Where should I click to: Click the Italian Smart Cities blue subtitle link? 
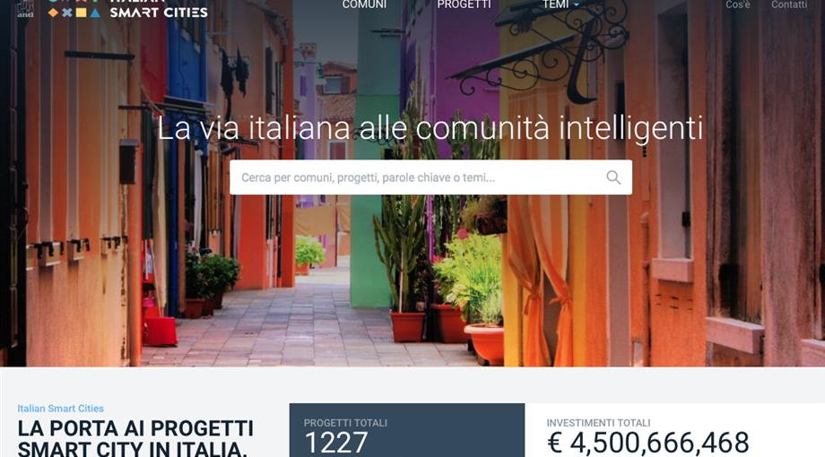pyautogui.click(x=60, y=409)
